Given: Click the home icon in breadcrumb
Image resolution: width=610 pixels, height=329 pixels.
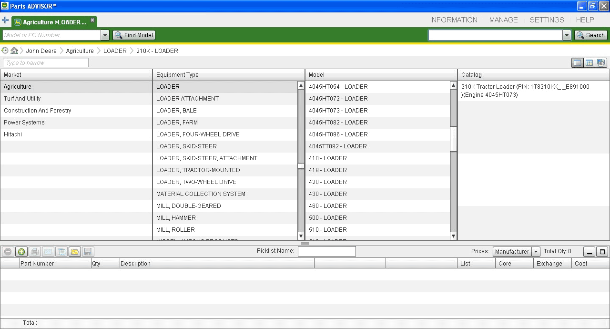Looking at the screenshot, I should point(14,51).
